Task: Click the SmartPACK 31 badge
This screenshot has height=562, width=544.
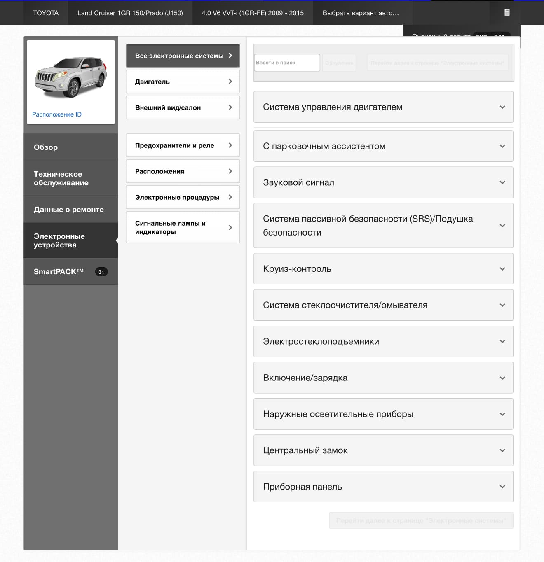Action: pyautogui.click(x=101, y=272)
